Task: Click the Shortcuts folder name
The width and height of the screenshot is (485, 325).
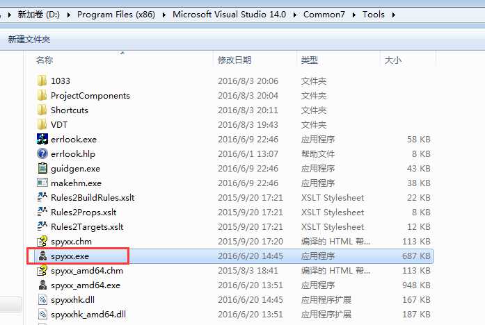Action: tap(70, 110)
